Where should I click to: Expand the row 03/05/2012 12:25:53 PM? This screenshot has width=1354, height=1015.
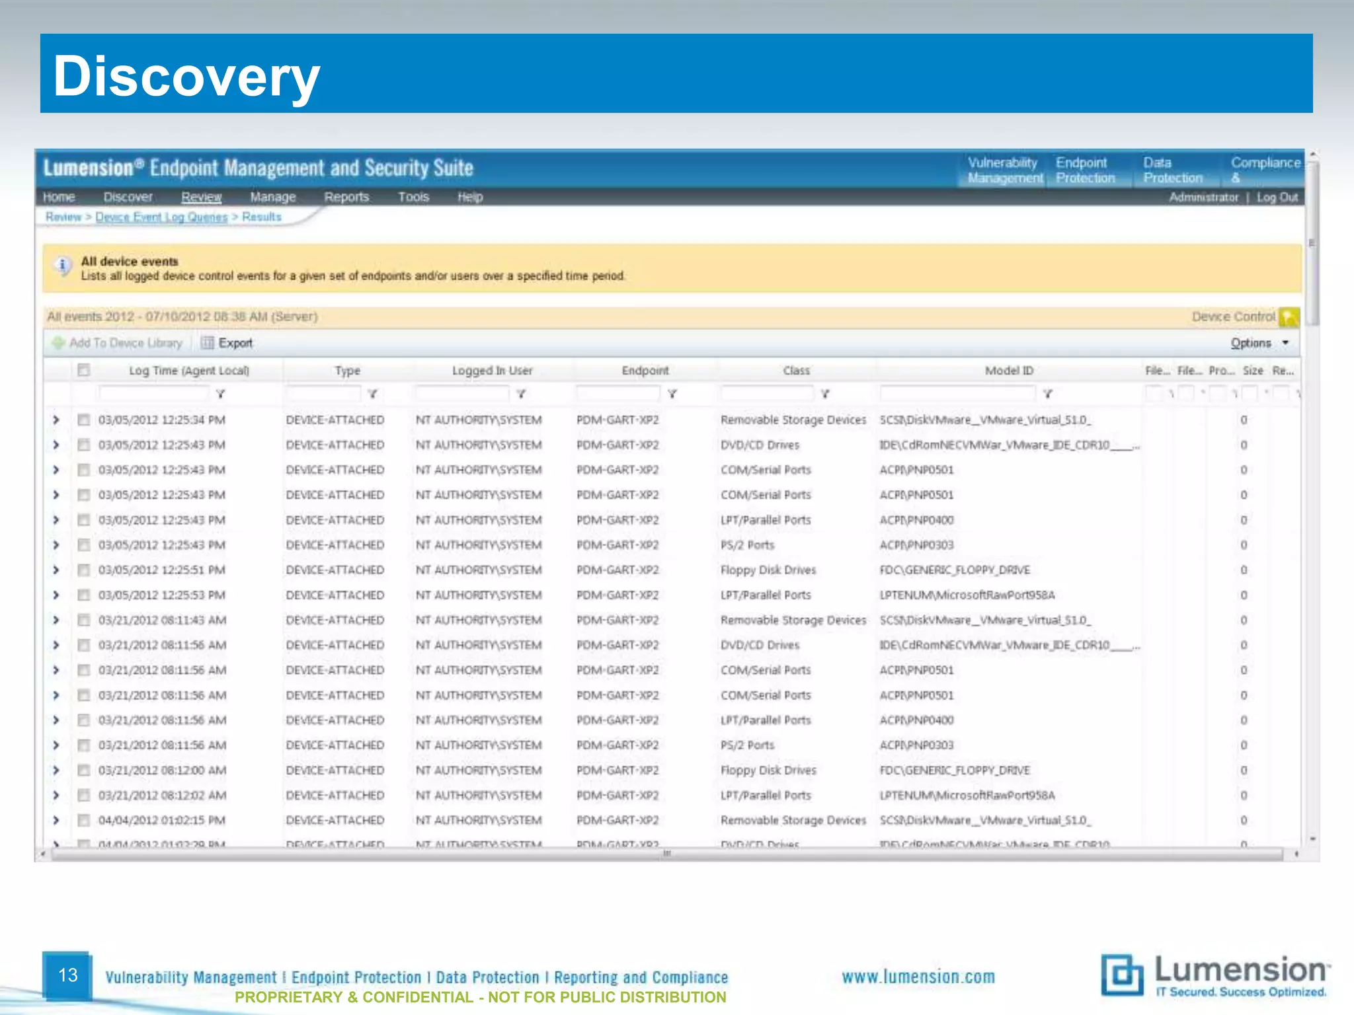tap(56, 595)
